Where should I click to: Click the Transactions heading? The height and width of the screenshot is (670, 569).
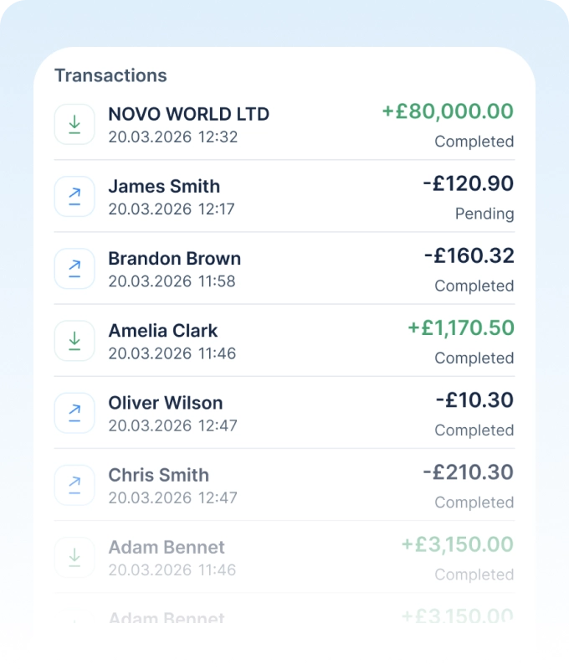coord(110,75)
